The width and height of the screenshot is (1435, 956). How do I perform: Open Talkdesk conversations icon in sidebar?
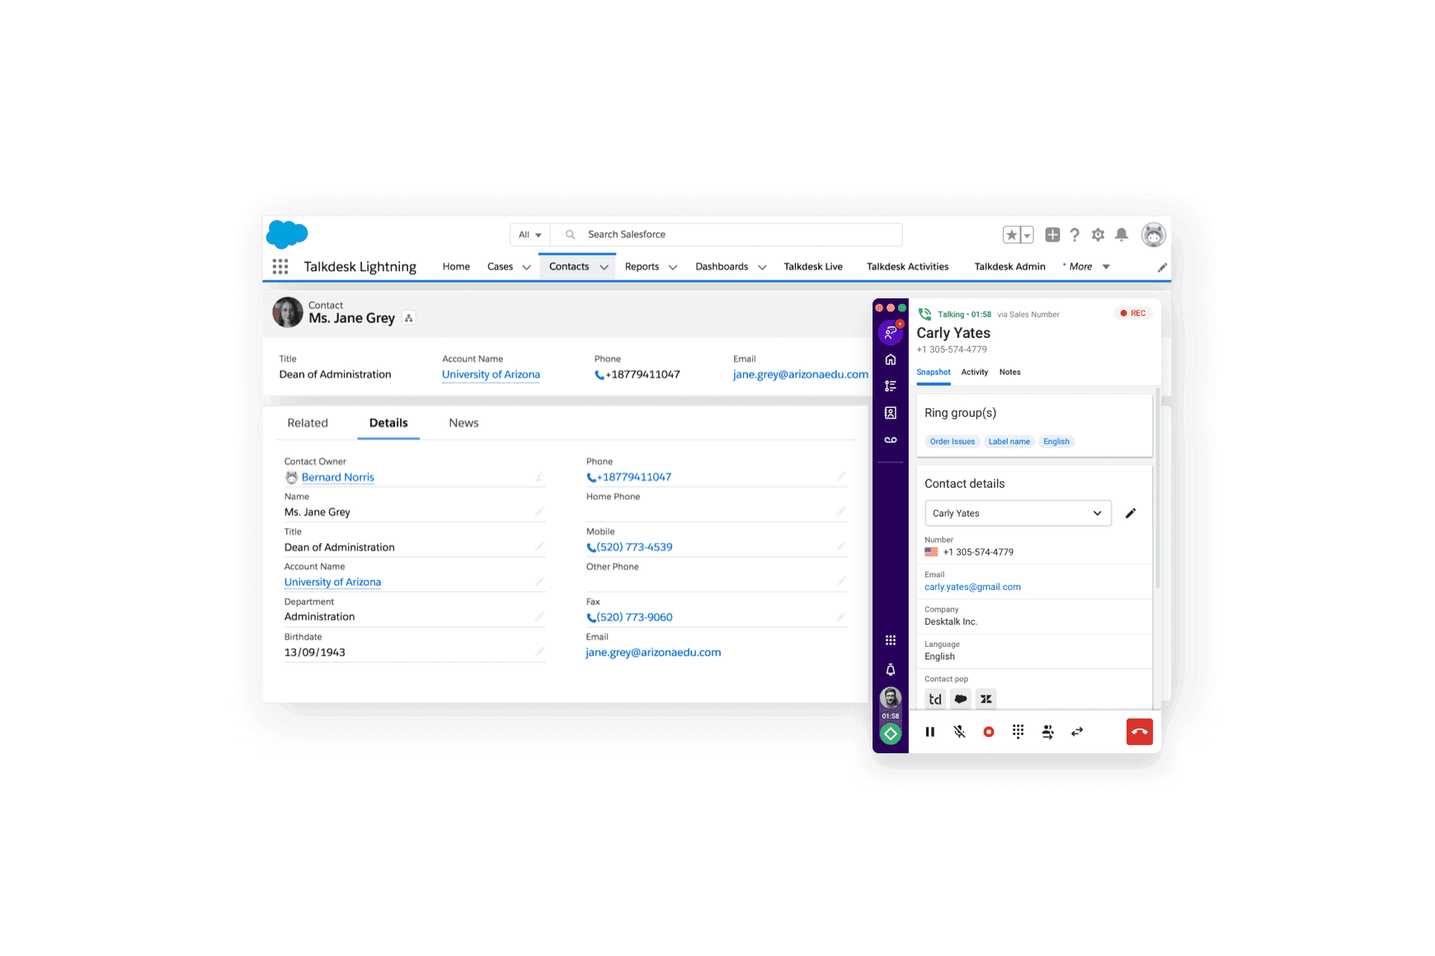click(x=891, y=332)
